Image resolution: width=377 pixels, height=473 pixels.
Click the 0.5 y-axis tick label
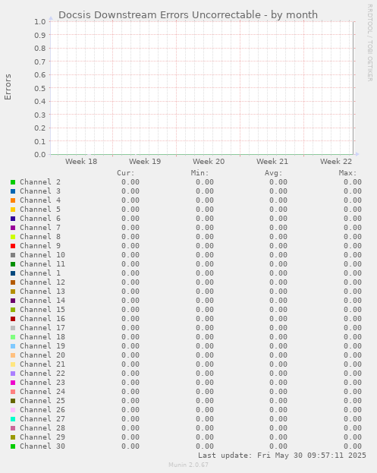click(x=39, y=88)
